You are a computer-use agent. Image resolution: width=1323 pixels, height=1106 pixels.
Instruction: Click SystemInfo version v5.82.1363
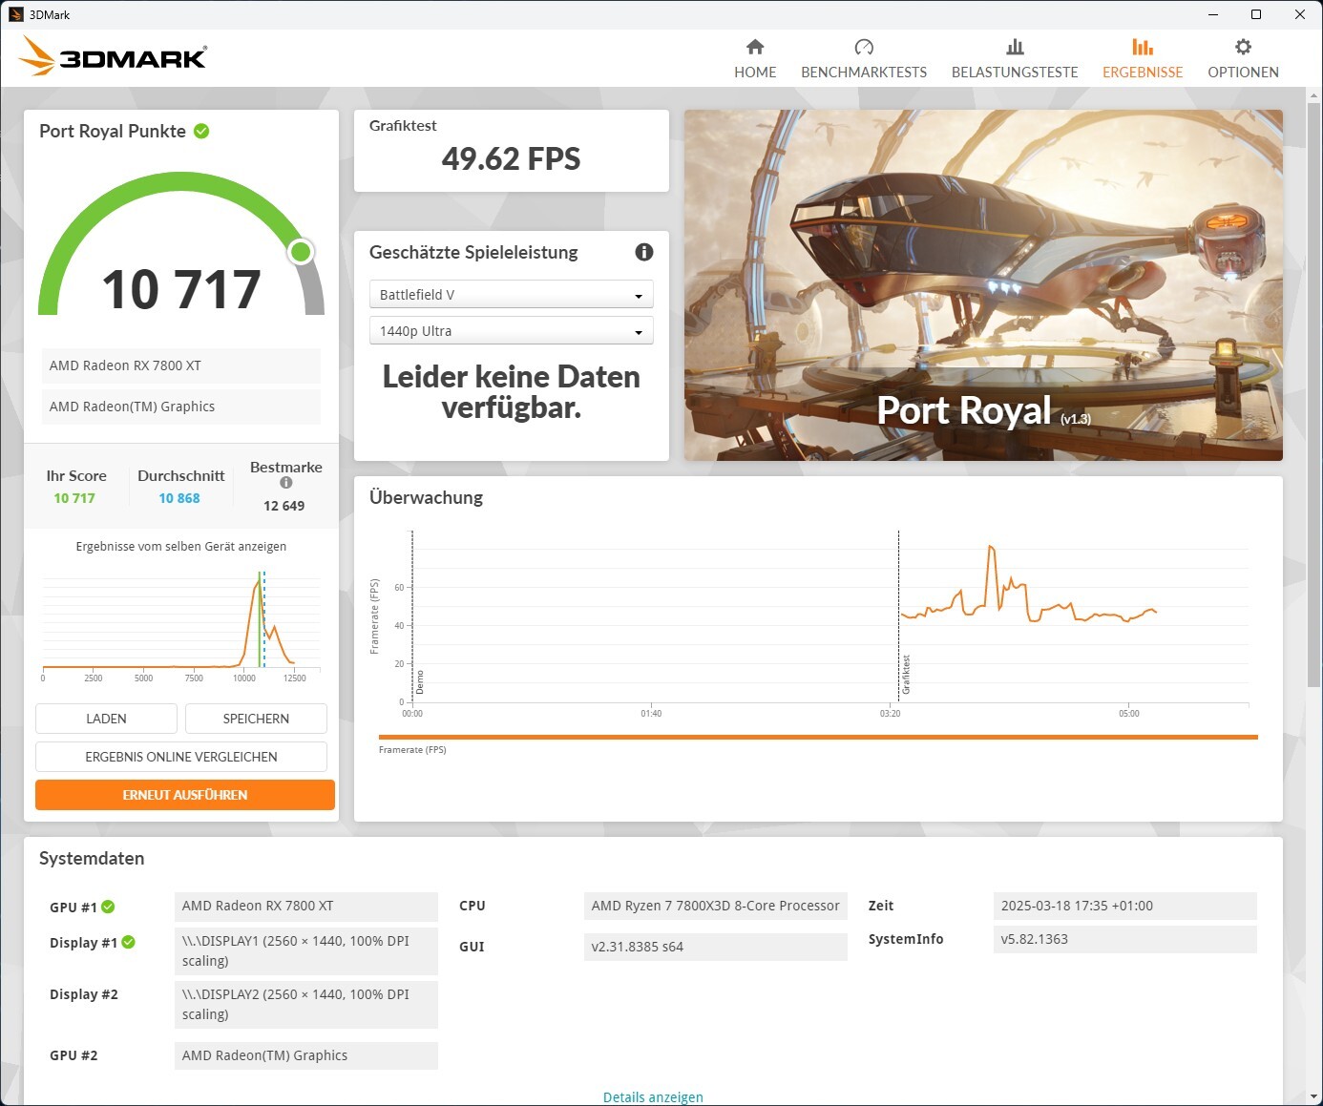[x=1125, y=939]
